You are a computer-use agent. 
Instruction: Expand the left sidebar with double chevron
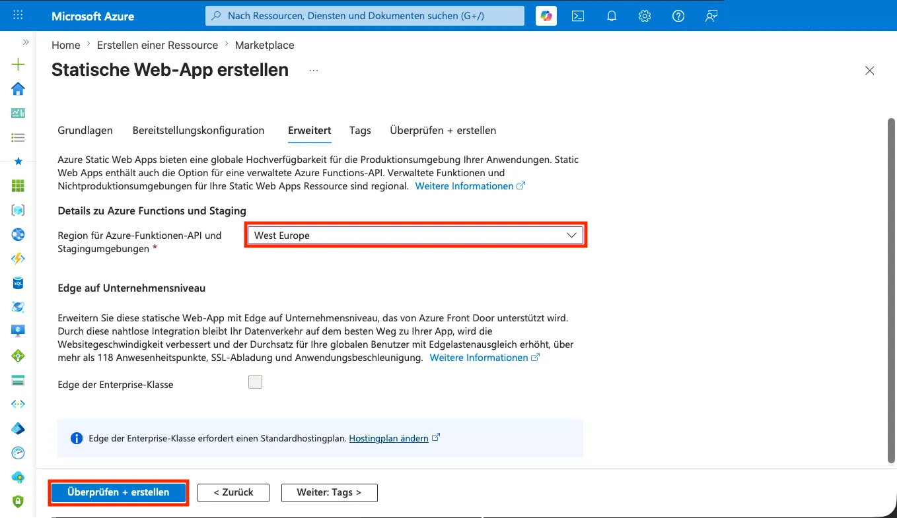26,42
